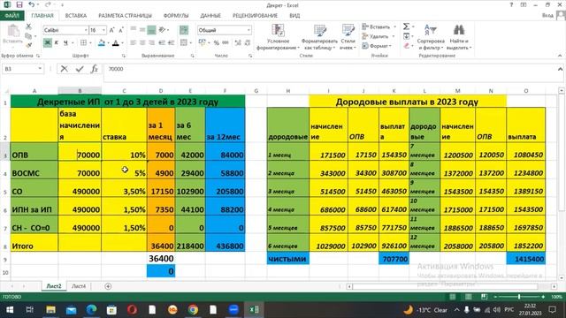Switch to Page Layout view in status bar
This screenshot has height=318, width=566.
[x=469, y=297]
